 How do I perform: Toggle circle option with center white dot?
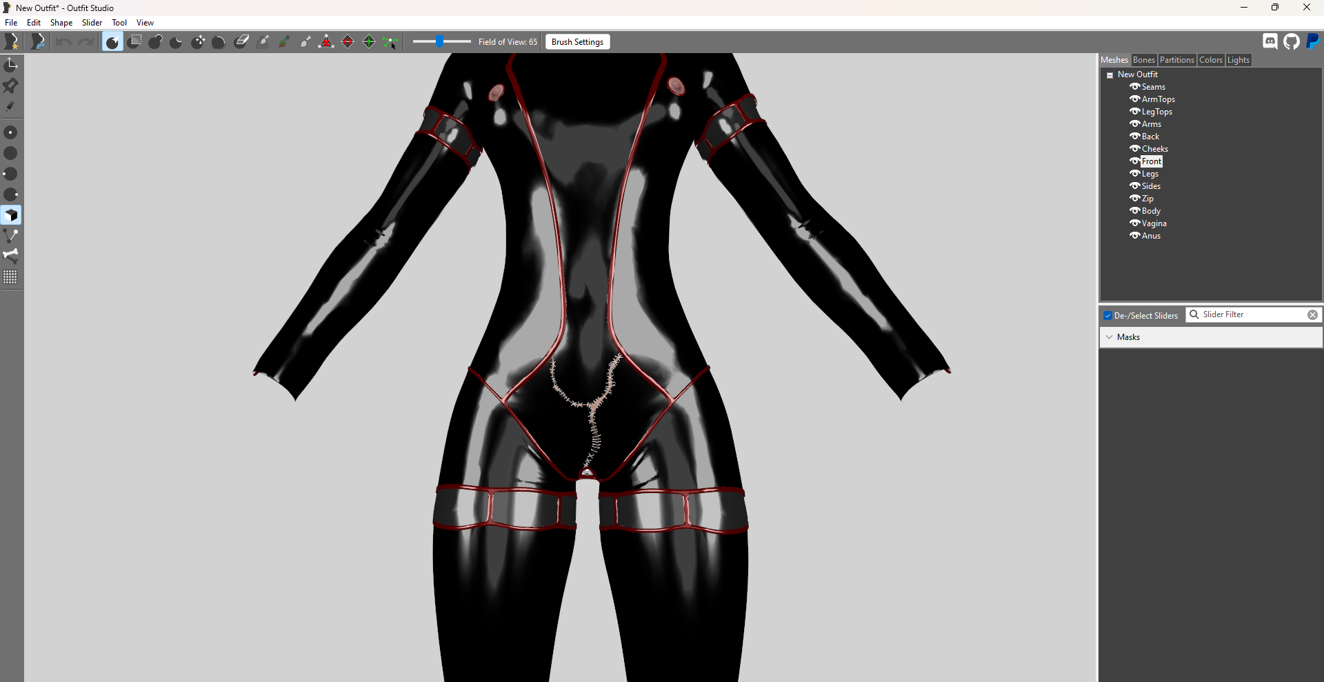point(11,132)
